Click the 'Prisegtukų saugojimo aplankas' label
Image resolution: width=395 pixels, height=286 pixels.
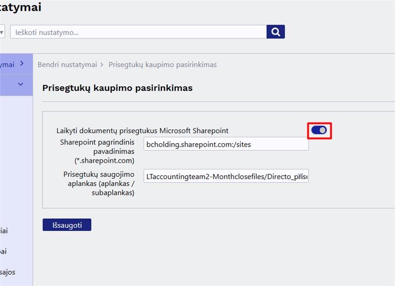(x=99, y=183)
